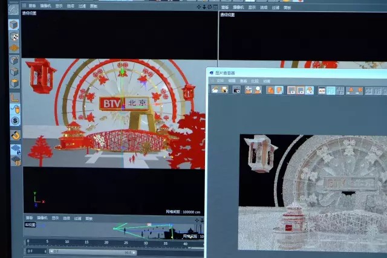Open the 选项 menu of bottom viewport
Viewport: 387px width, 258px height.
[x=67, y=218]
